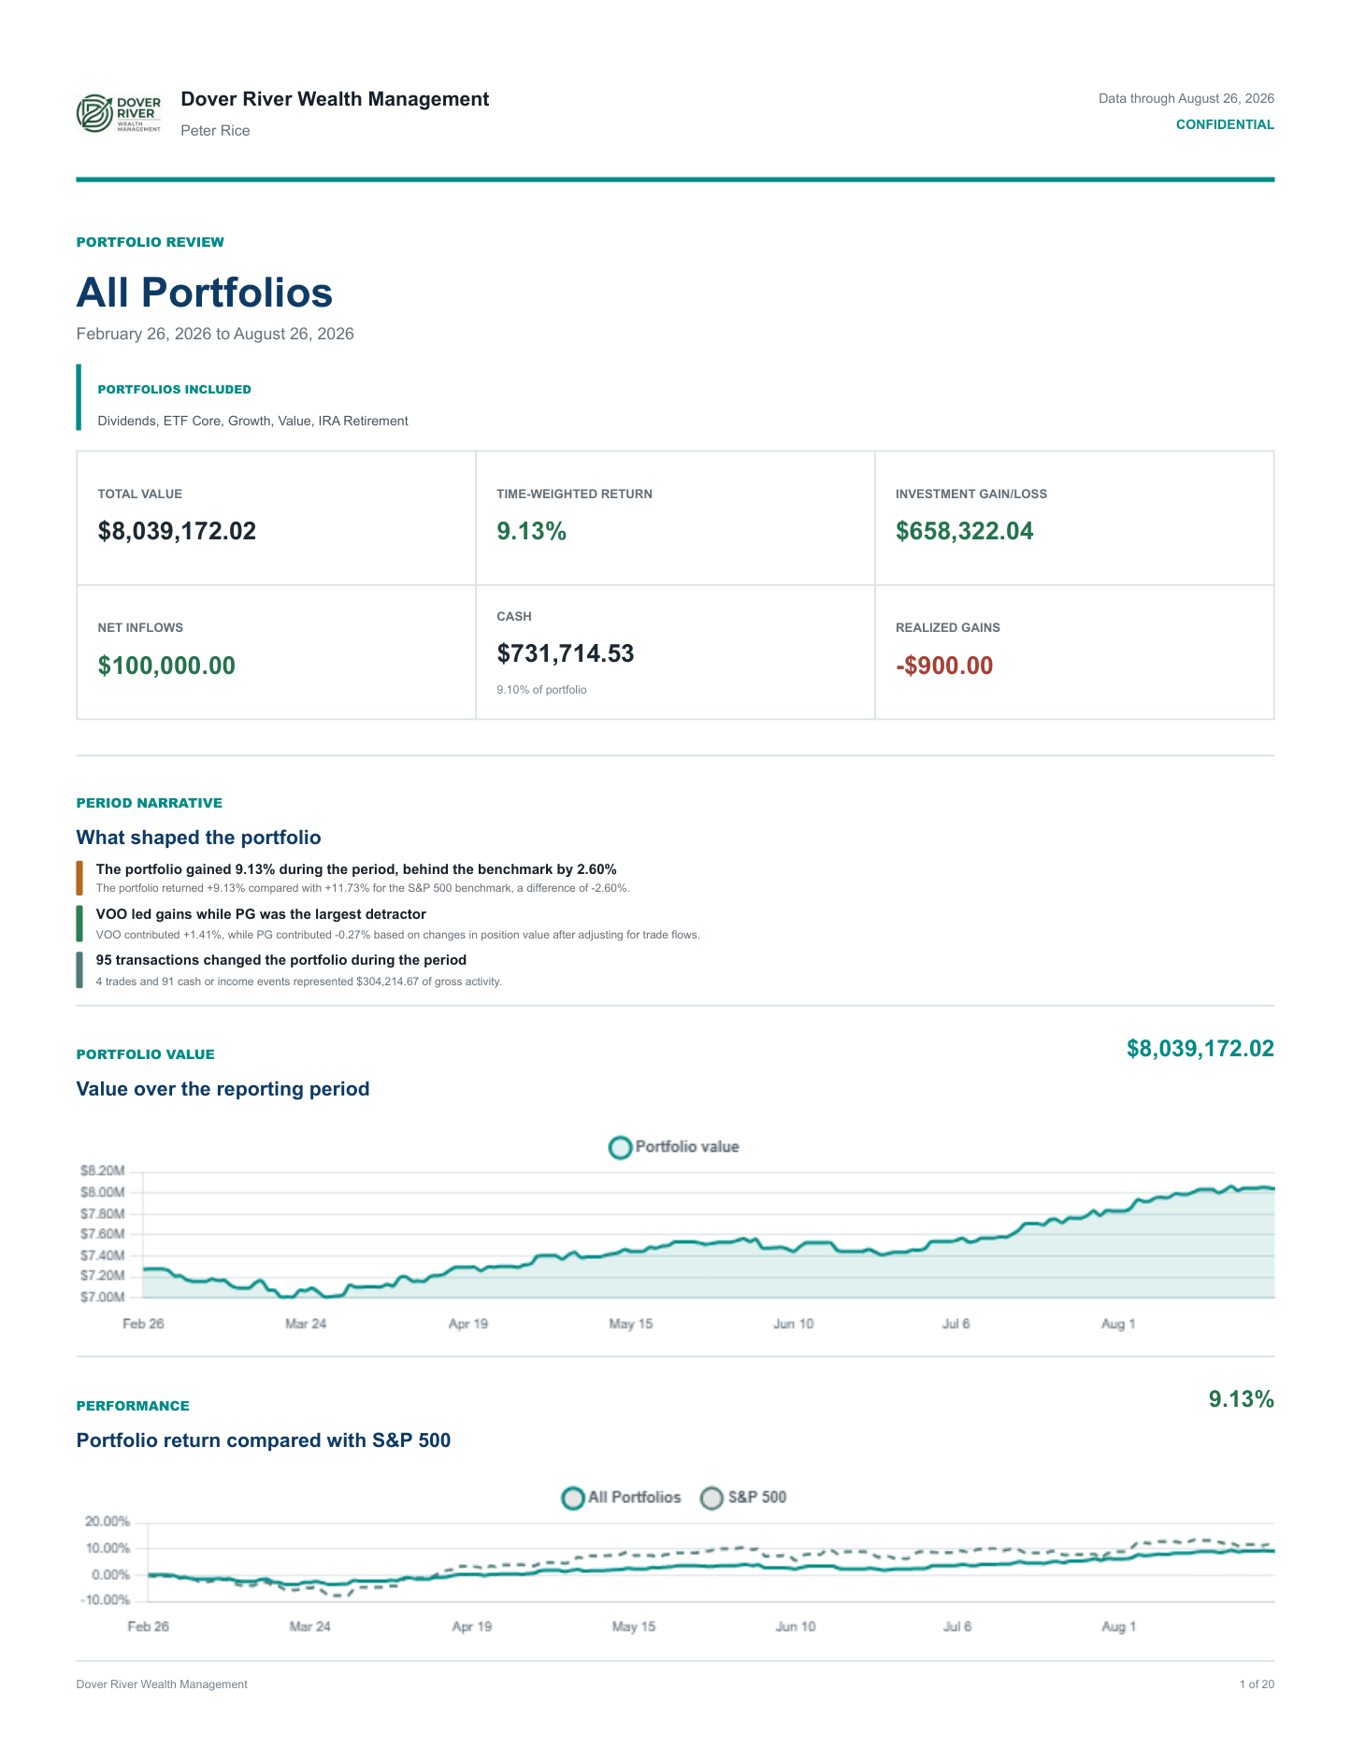Click the Portfolio value legend marker

click(620, 1147)
